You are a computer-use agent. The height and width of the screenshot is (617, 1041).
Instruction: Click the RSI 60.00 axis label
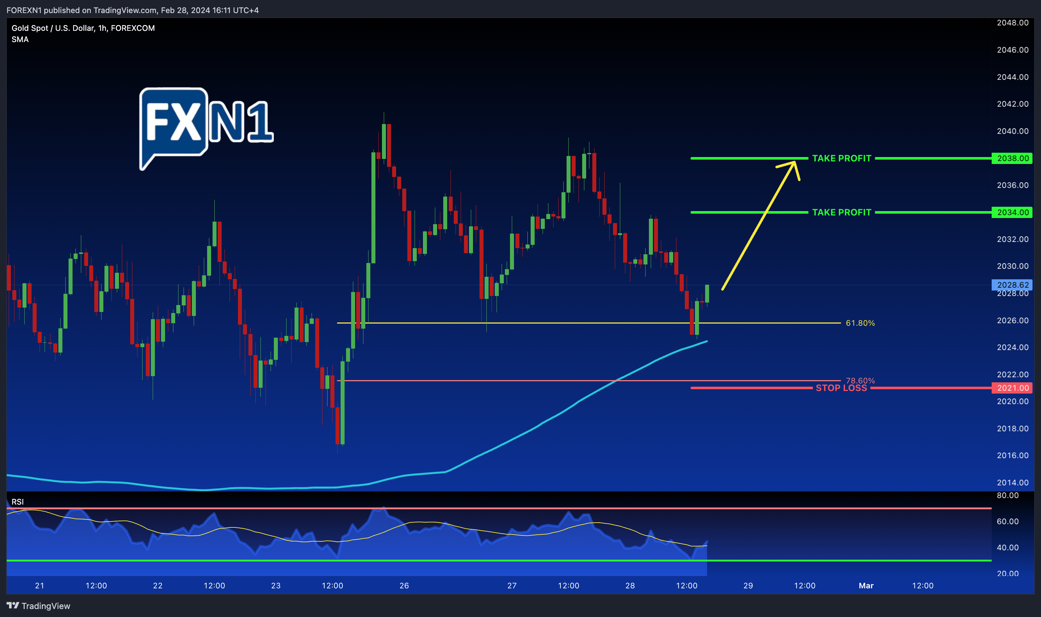tap(1008, 521)
